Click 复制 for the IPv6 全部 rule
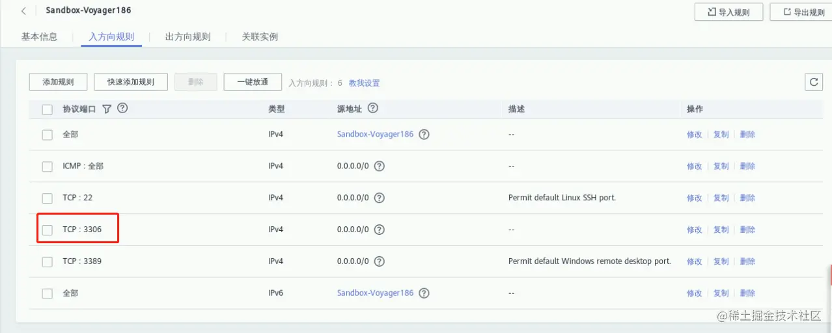The image size is (832, 333). tap(721, 293)
